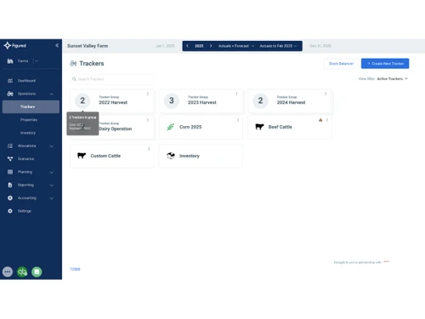Click the Reporting document icon
Screen dimensions: 425x319
tap(10, 185)
